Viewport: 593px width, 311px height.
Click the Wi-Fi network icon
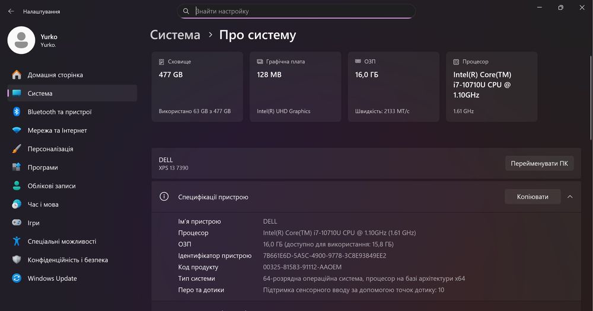[x=17, y=130]
